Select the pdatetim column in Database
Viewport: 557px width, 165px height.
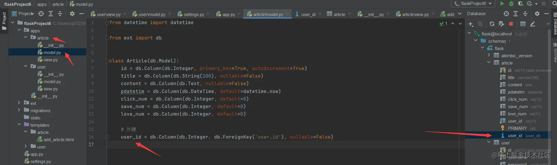coord(516,92)
